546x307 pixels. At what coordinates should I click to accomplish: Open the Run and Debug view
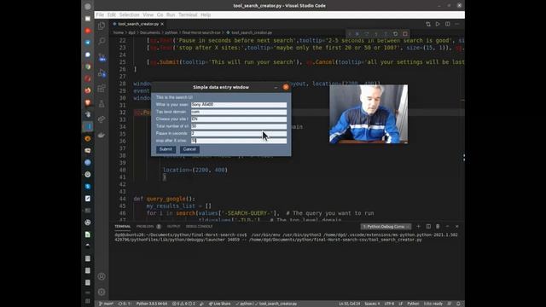[x=102, y=72]
